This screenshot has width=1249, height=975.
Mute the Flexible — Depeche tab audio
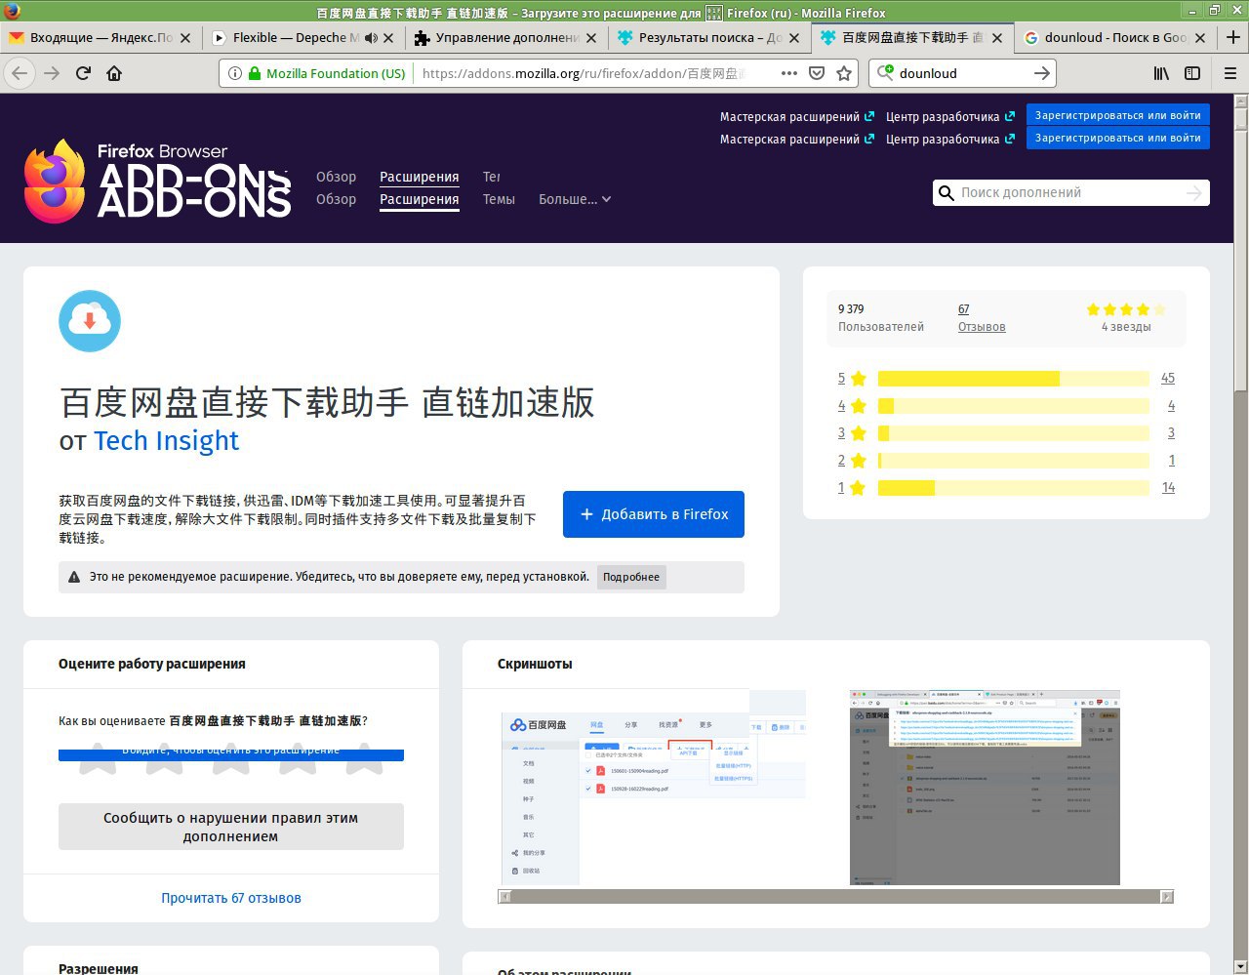pyautogui.click(x=371, y=37)
